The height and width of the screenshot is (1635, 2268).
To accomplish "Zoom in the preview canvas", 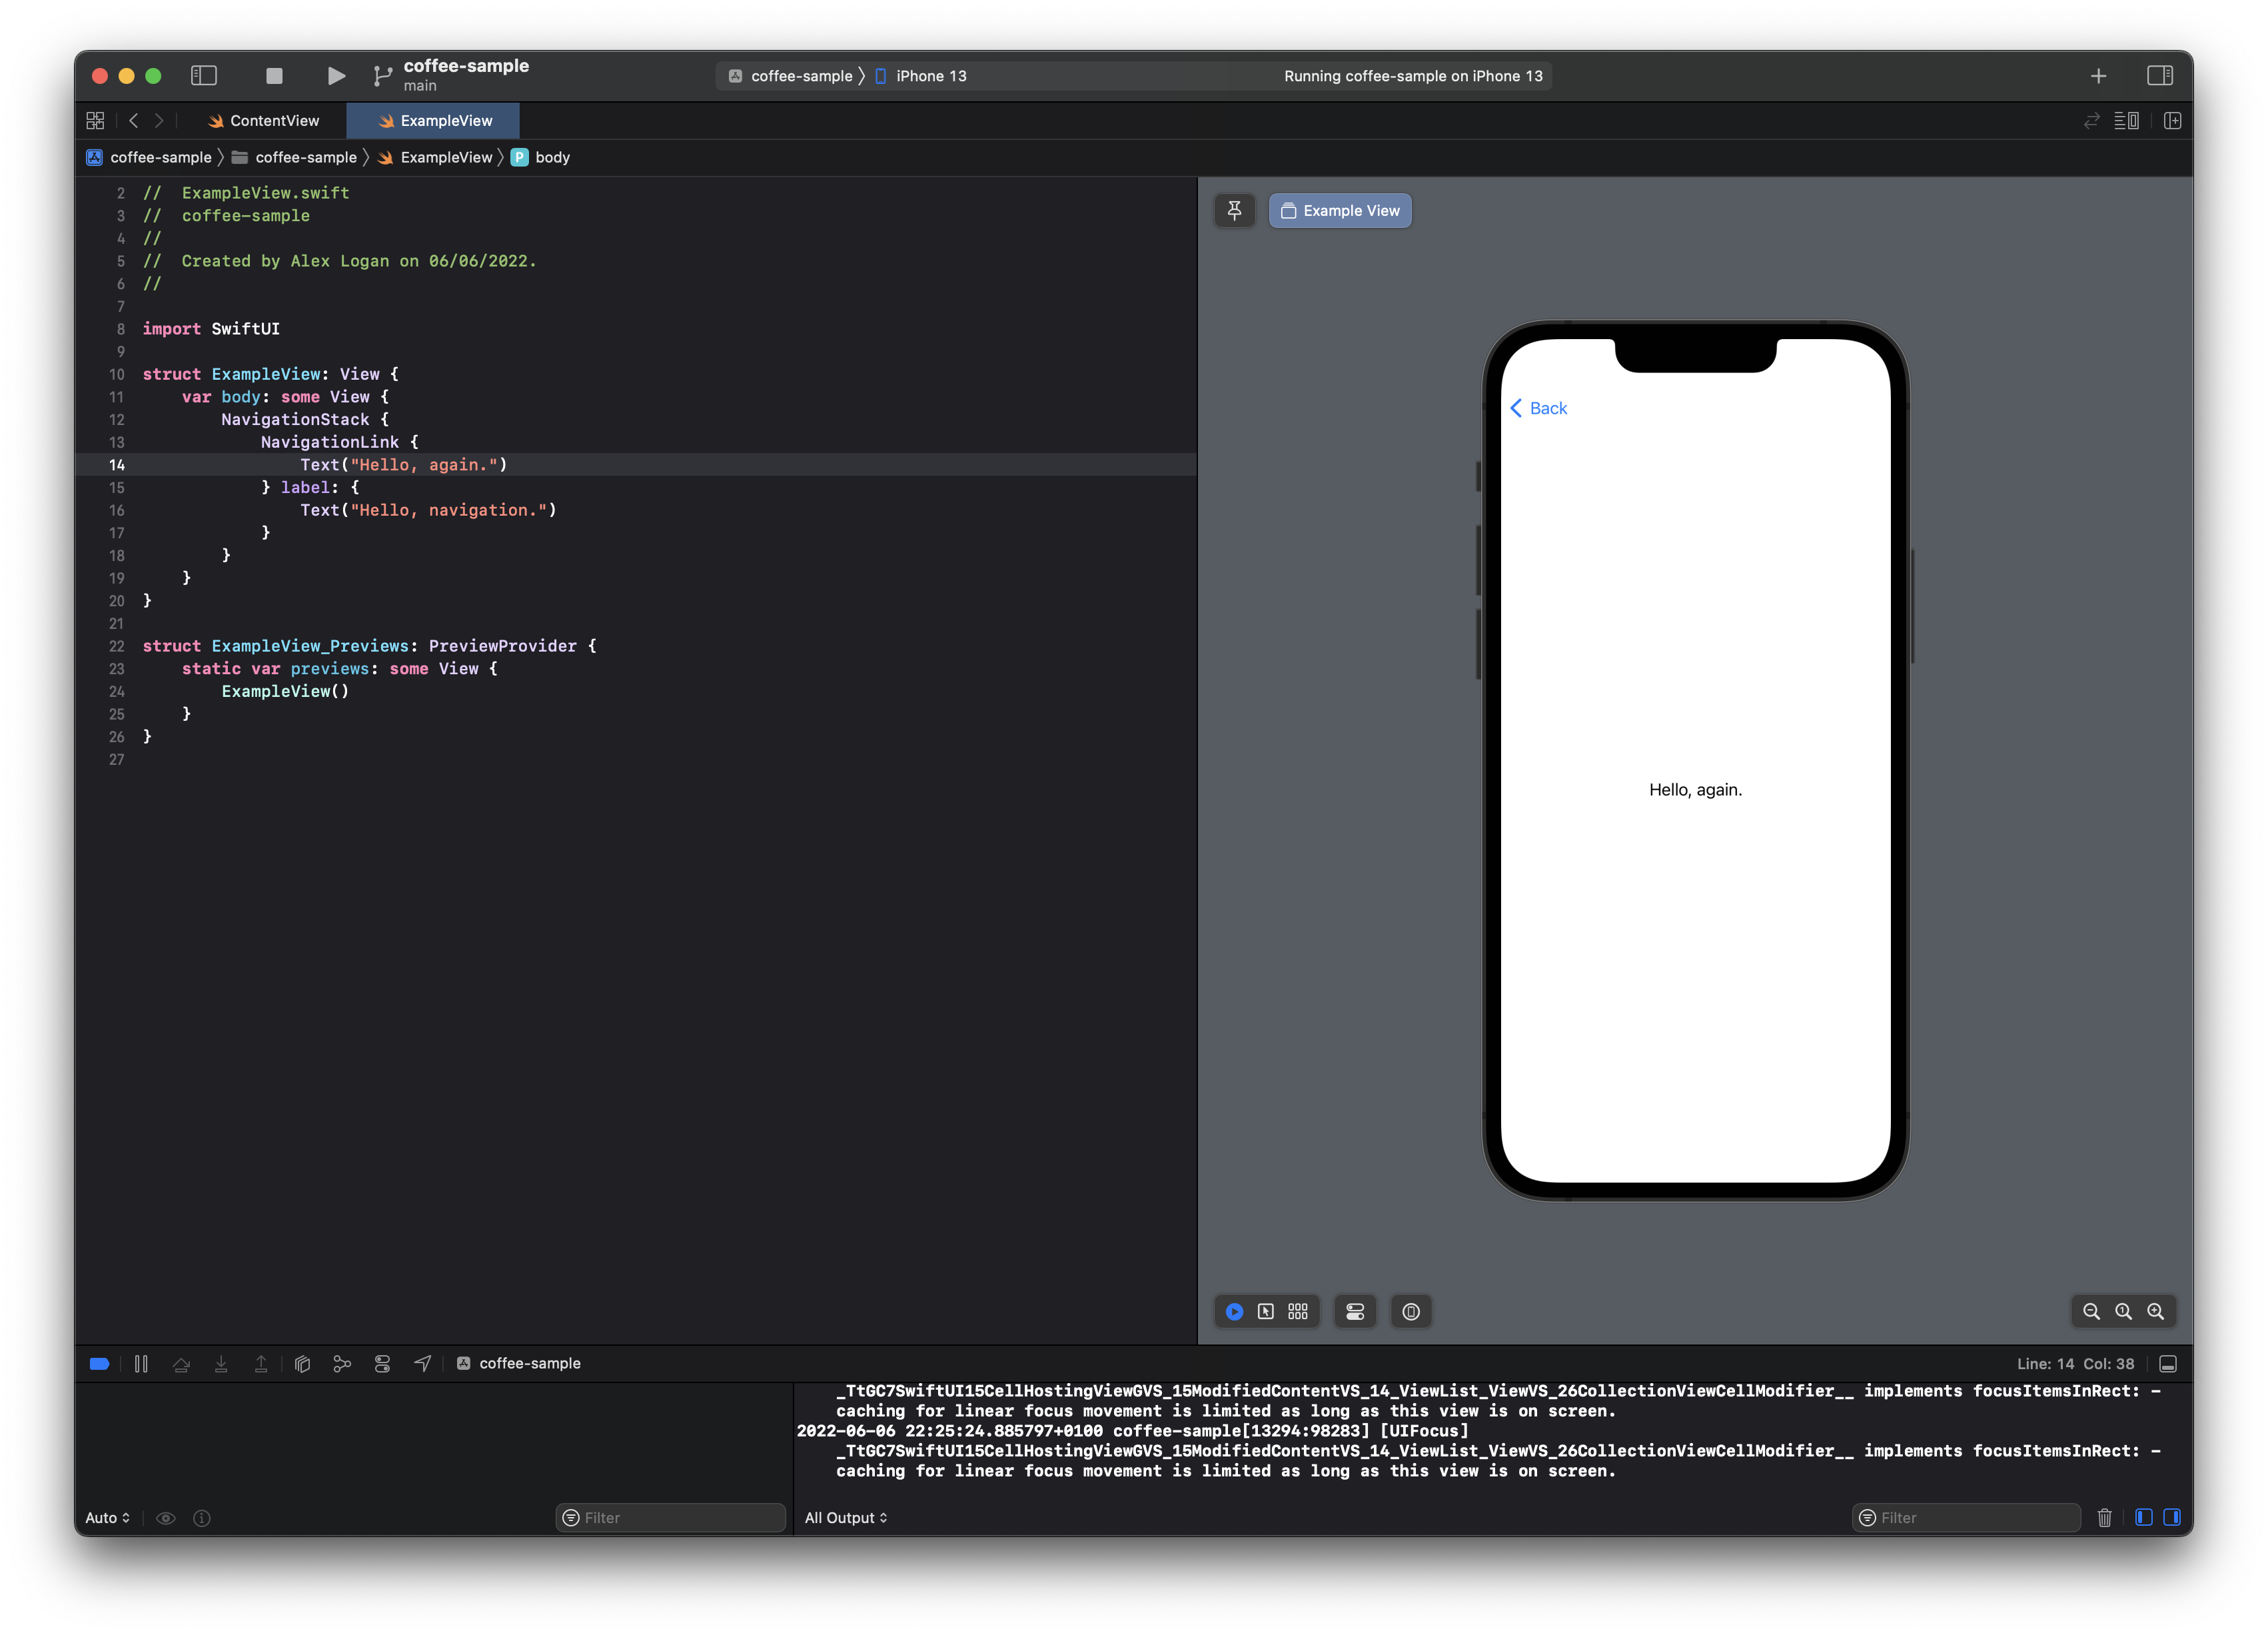I will (2156, 1311).
